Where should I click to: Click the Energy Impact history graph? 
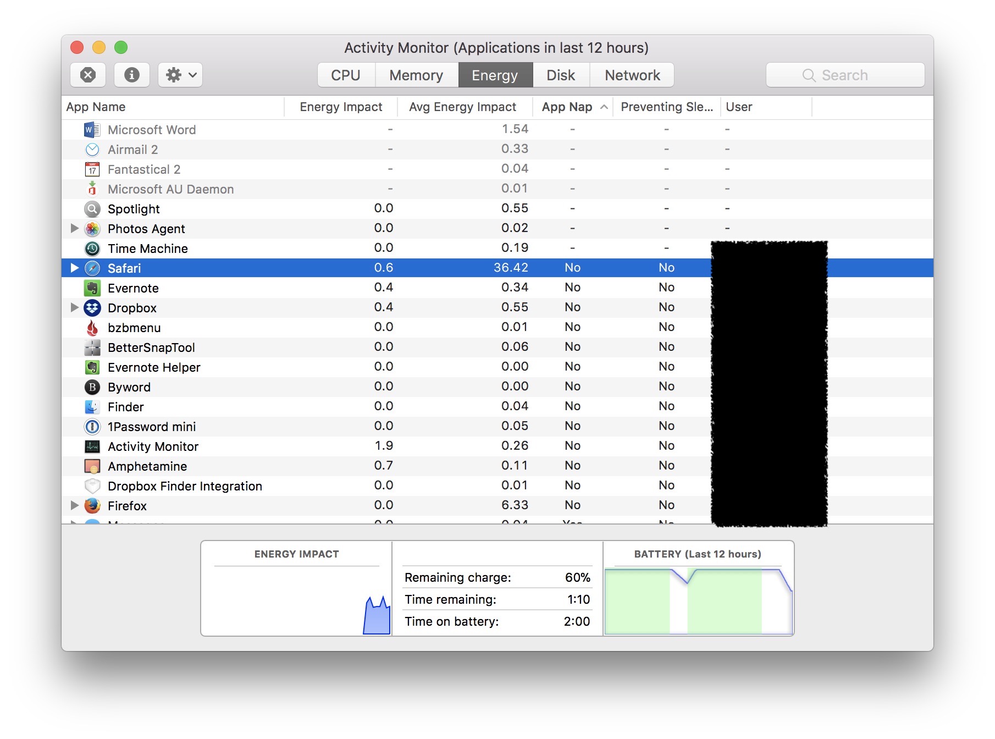[297, 601]
